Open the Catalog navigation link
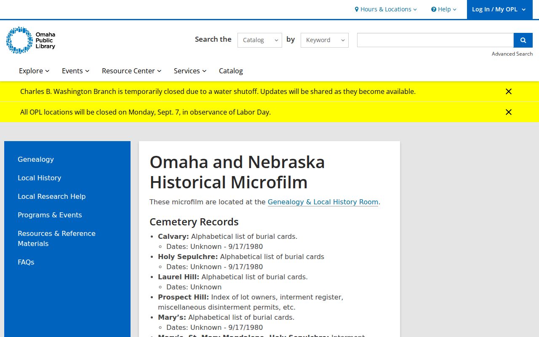 coord(231,71)
